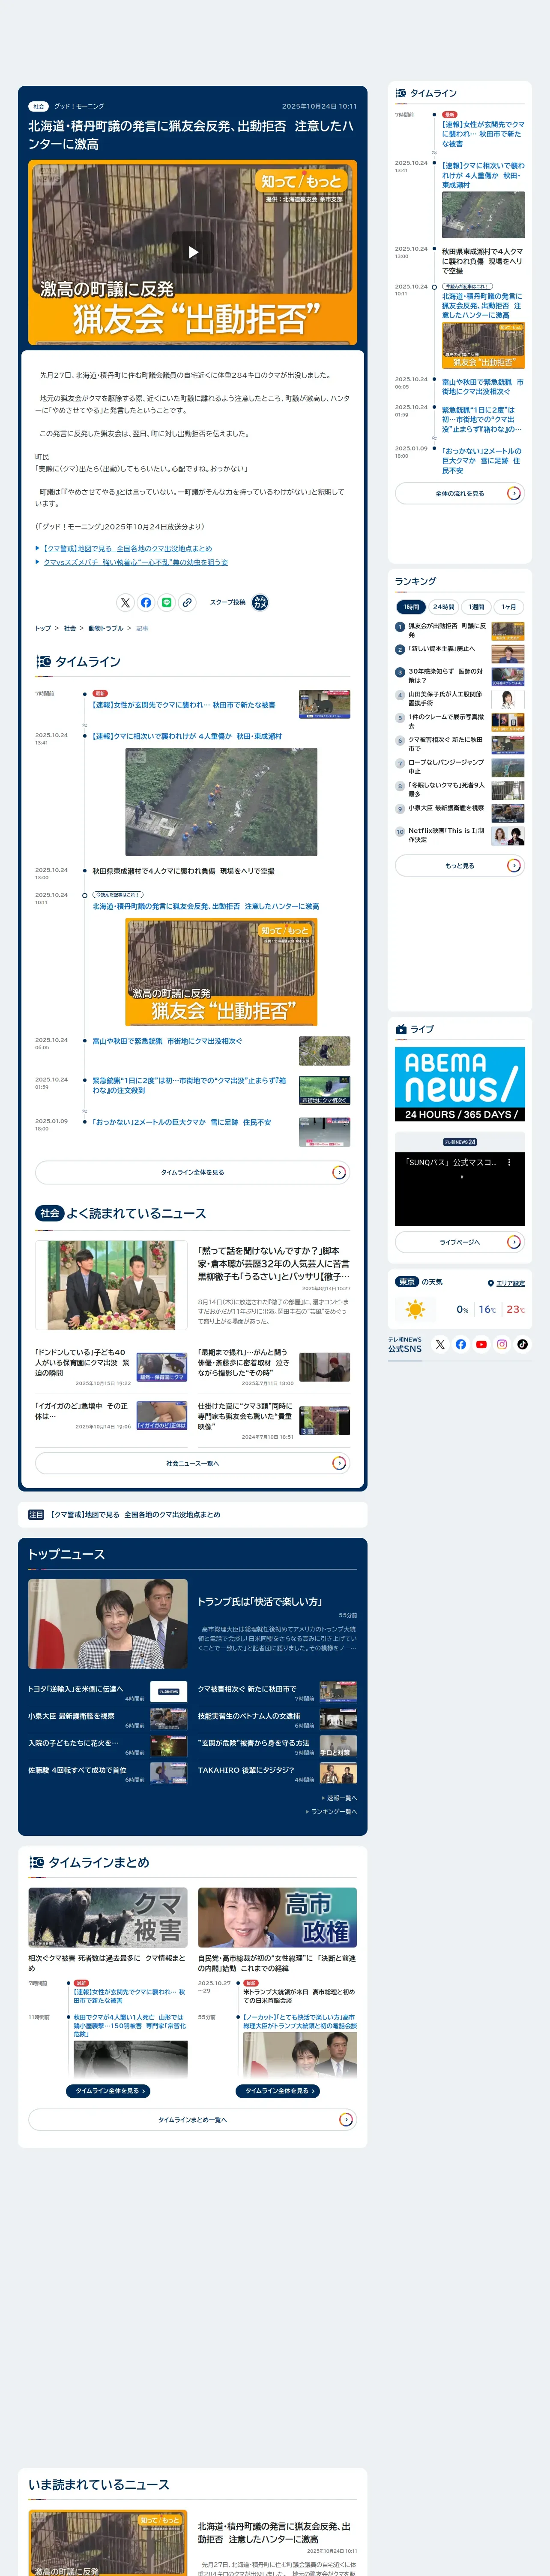This screenshot has height=2576, width=550.
Task: Open 注目【クマ警戒】地図で見る banner above トップニュース
Action: coord(193,1514)
